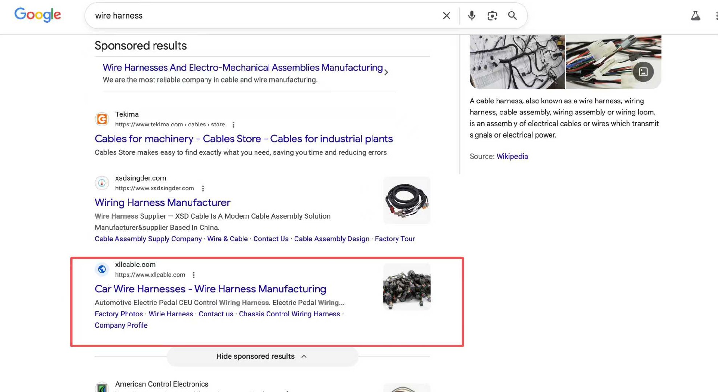718x392 pixels.
Task: Open the more options menu for Tekima result
Action: pos(233,124)
